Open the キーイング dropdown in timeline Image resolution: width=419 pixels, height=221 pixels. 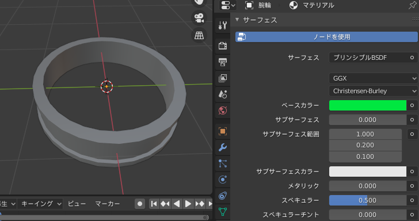(41, 204)
